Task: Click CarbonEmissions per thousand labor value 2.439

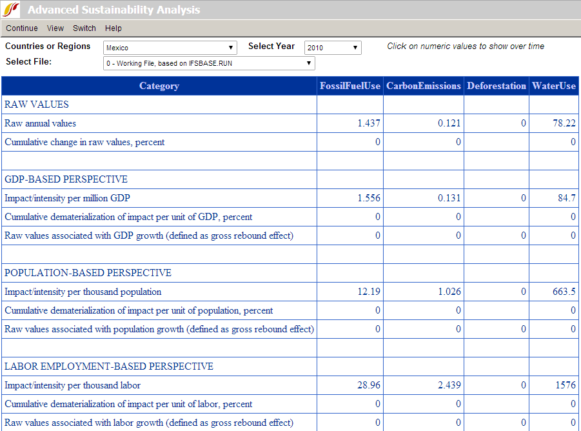Action: tap(449, 385)
